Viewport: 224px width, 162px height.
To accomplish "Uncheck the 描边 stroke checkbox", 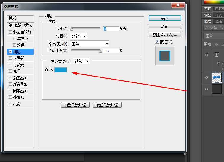I will tap(10, 51).
